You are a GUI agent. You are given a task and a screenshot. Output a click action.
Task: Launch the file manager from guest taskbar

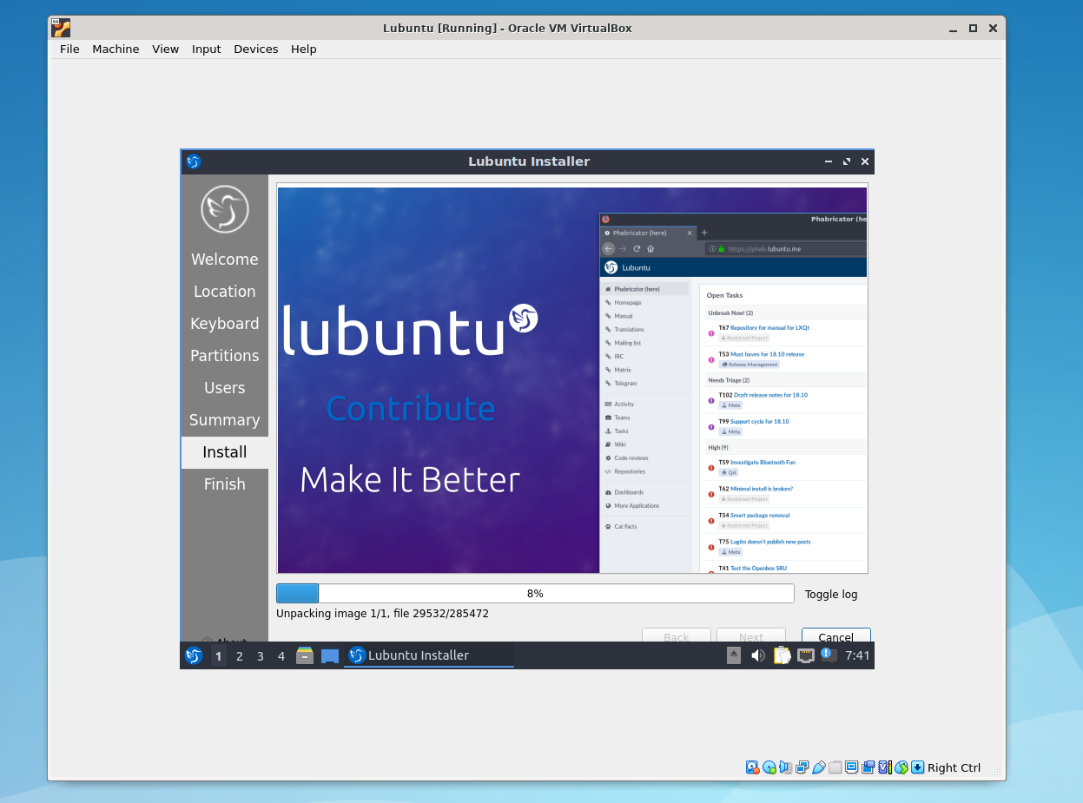pyautogui.click(x=305, y=655)
